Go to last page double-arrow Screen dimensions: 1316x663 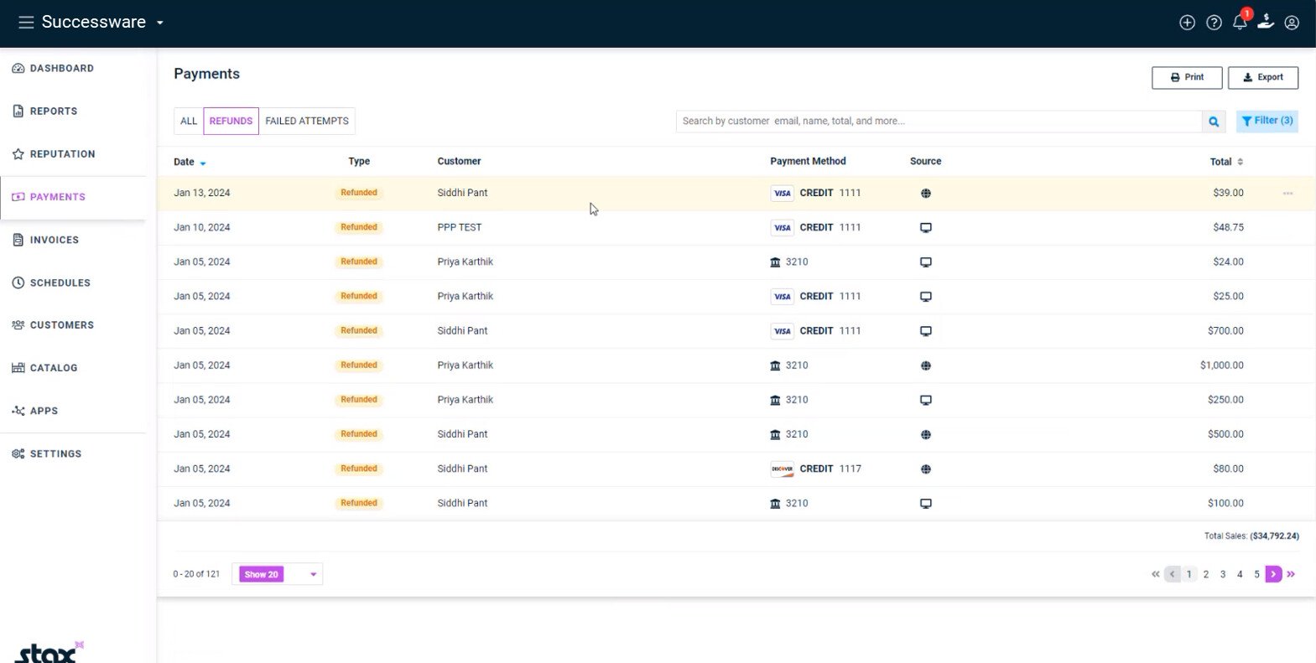tap(1291, 574)
